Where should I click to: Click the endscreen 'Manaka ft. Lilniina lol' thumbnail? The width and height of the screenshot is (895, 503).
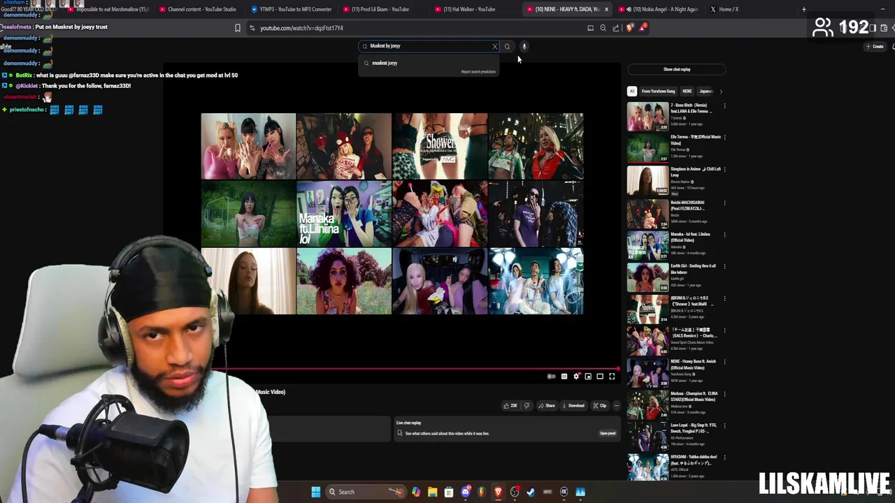point(344,214)
